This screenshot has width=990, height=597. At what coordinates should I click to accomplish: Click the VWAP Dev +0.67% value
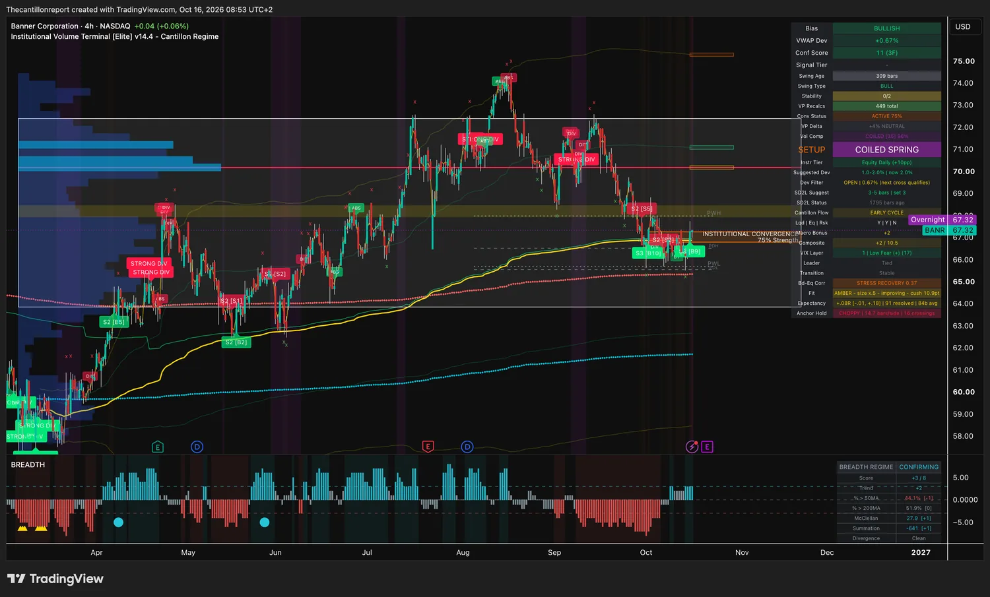(x=887, y=41)
